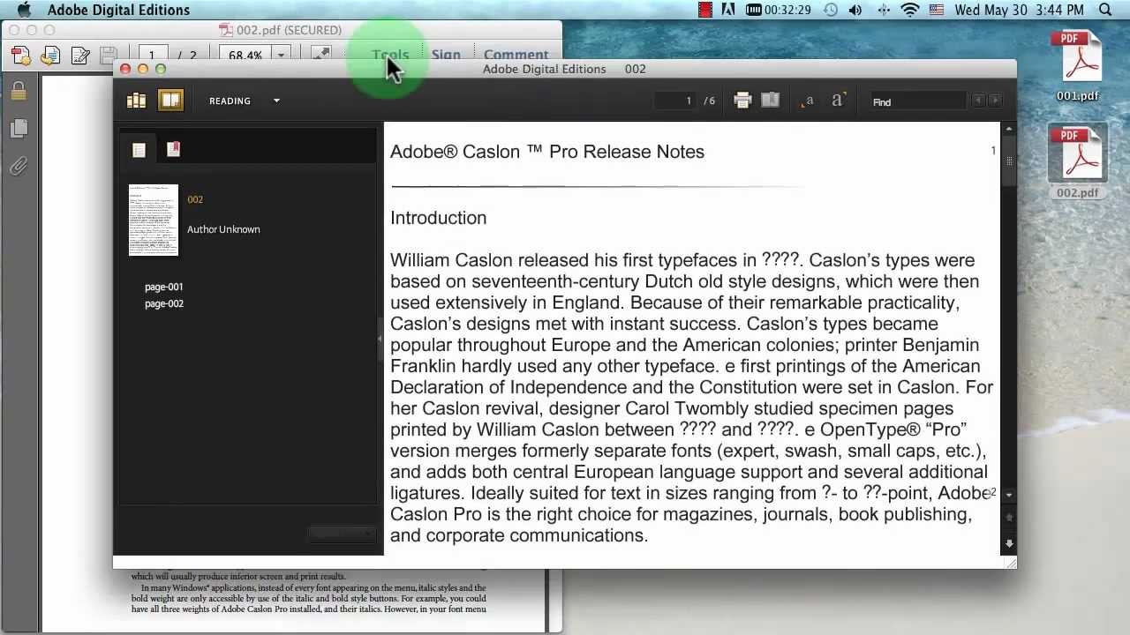Go to page-002 in contents
1130x635 pixels.
pos(164,303)
